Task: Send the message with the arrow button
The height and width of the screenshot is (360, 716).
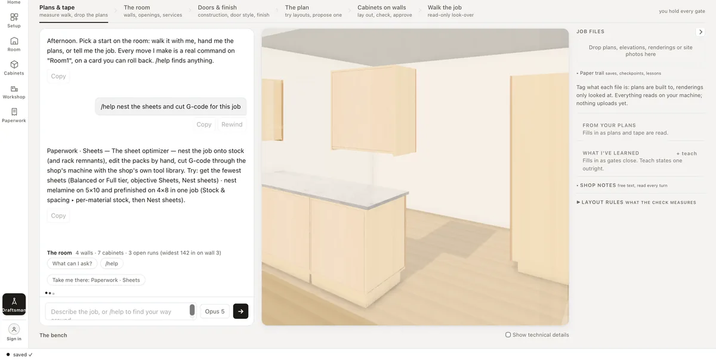Action: pyautogui.click(x=240, y=311)
